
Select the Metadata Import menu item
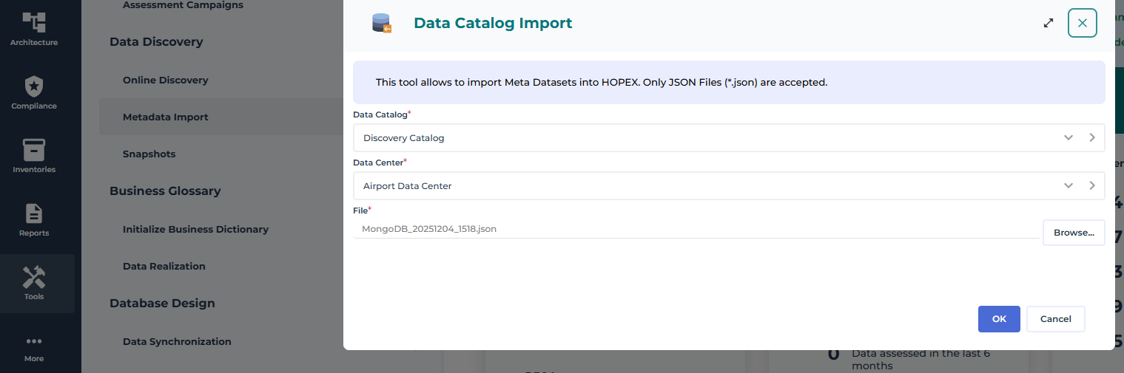[x=165, y=117]
